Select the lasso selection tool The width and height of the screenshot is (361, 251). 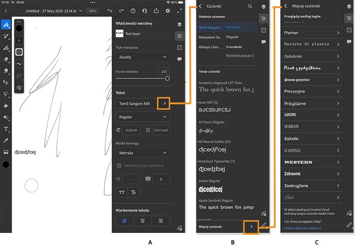click(x=6, y=94)
